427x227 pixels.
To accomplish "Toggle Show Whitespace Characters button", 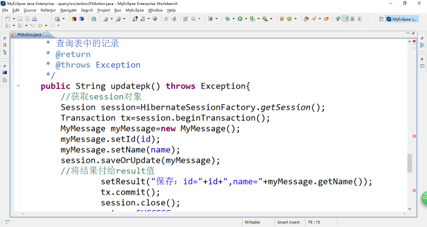I will [x=359, y=19].
